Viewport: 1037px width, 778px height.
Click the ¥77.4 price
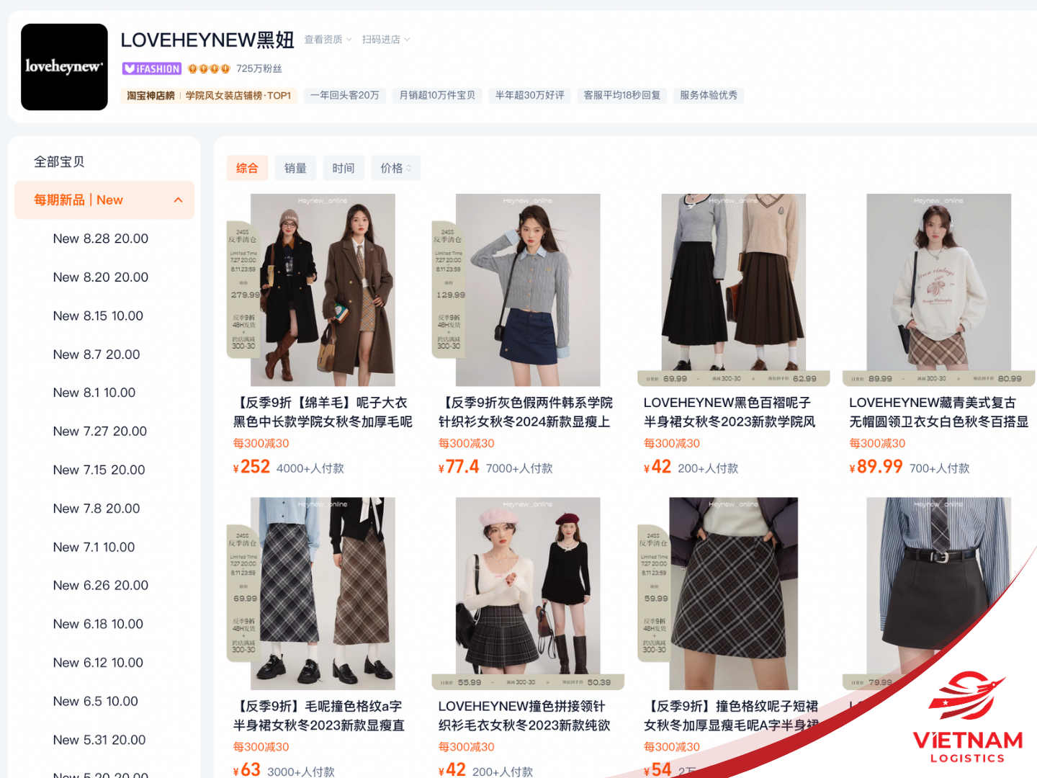click(459, 467)
